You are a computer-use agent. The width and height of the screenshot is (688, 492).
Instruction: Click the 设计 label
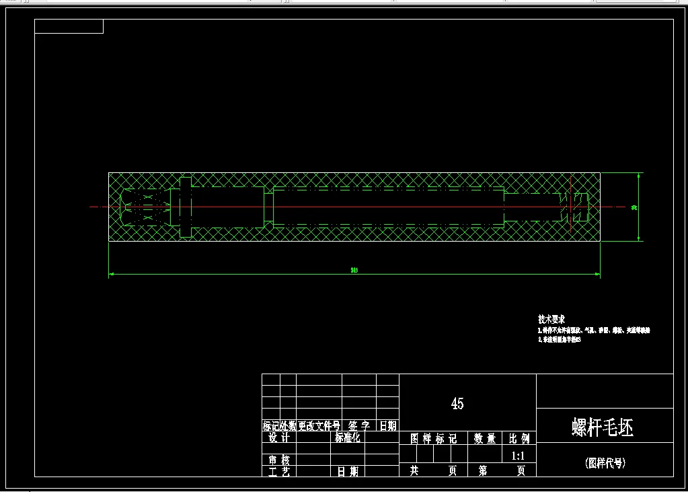tap(279, 437)
